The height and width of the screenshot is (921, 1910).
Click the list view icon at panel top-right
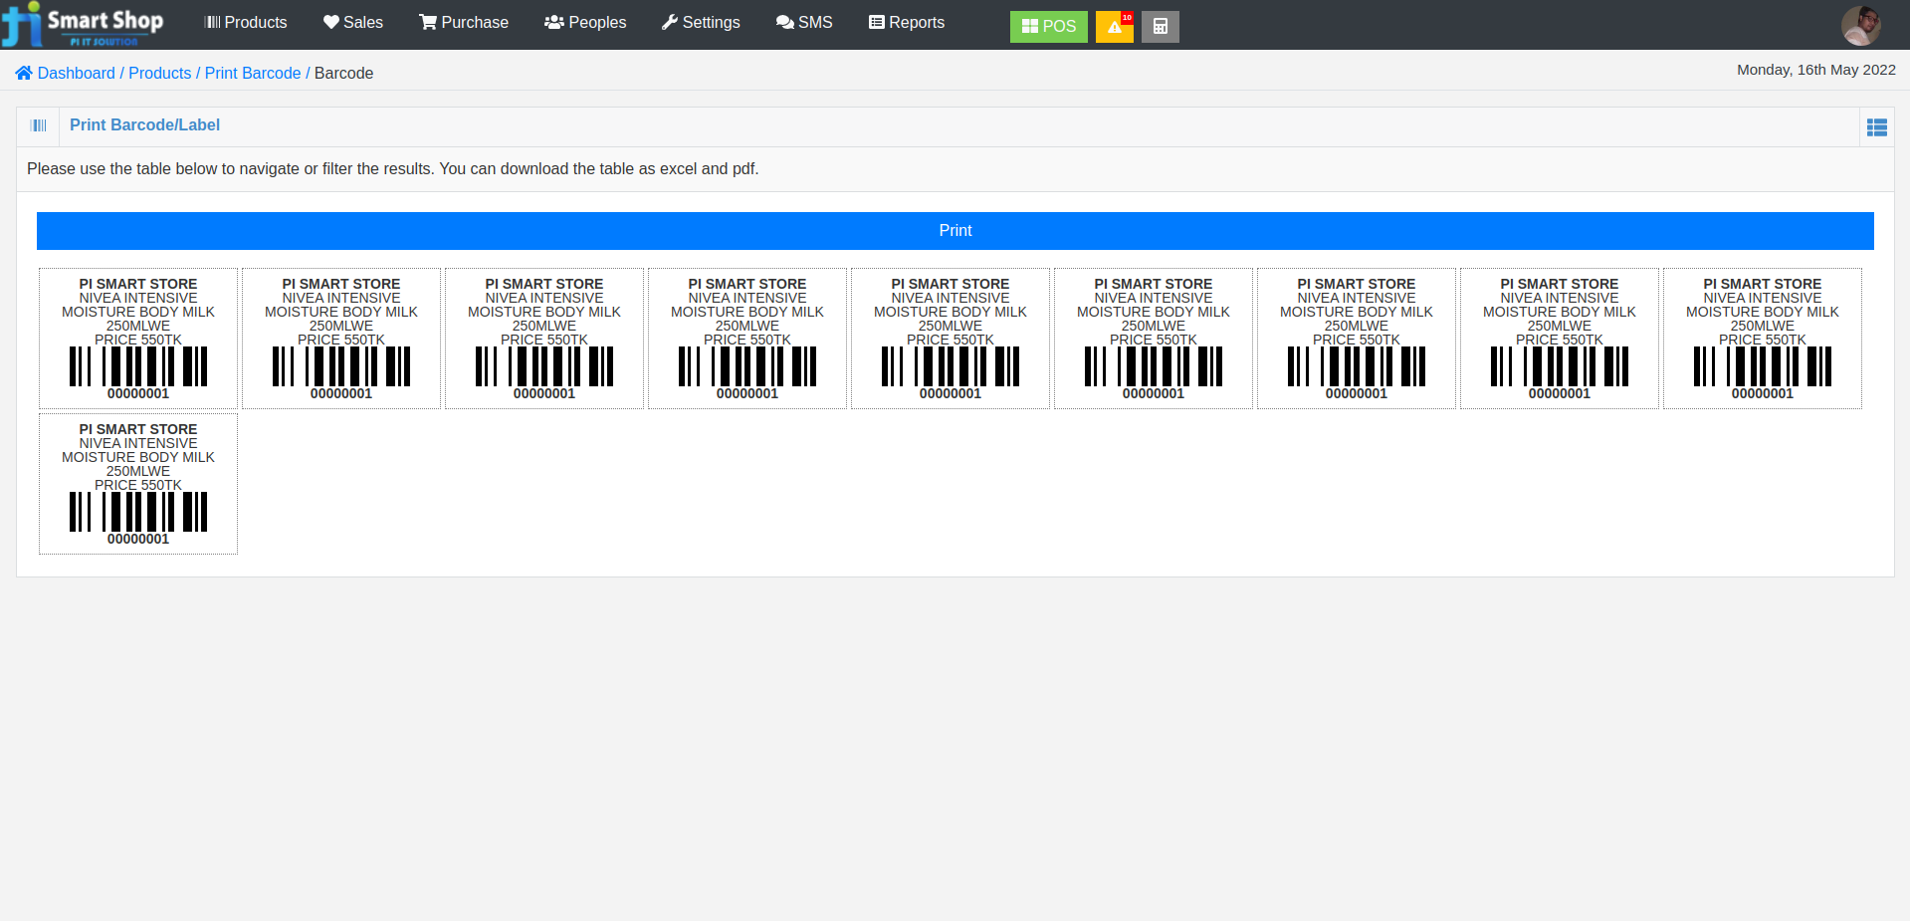click(1877, 126)
